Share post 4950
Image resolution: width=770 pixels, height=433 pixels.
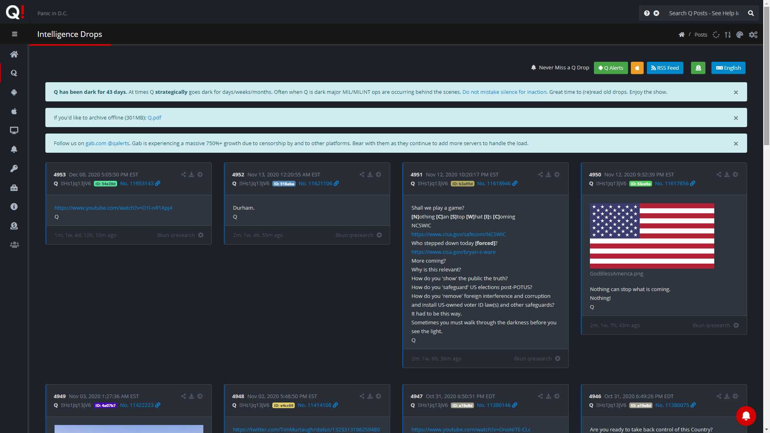[x=719, y=174]
